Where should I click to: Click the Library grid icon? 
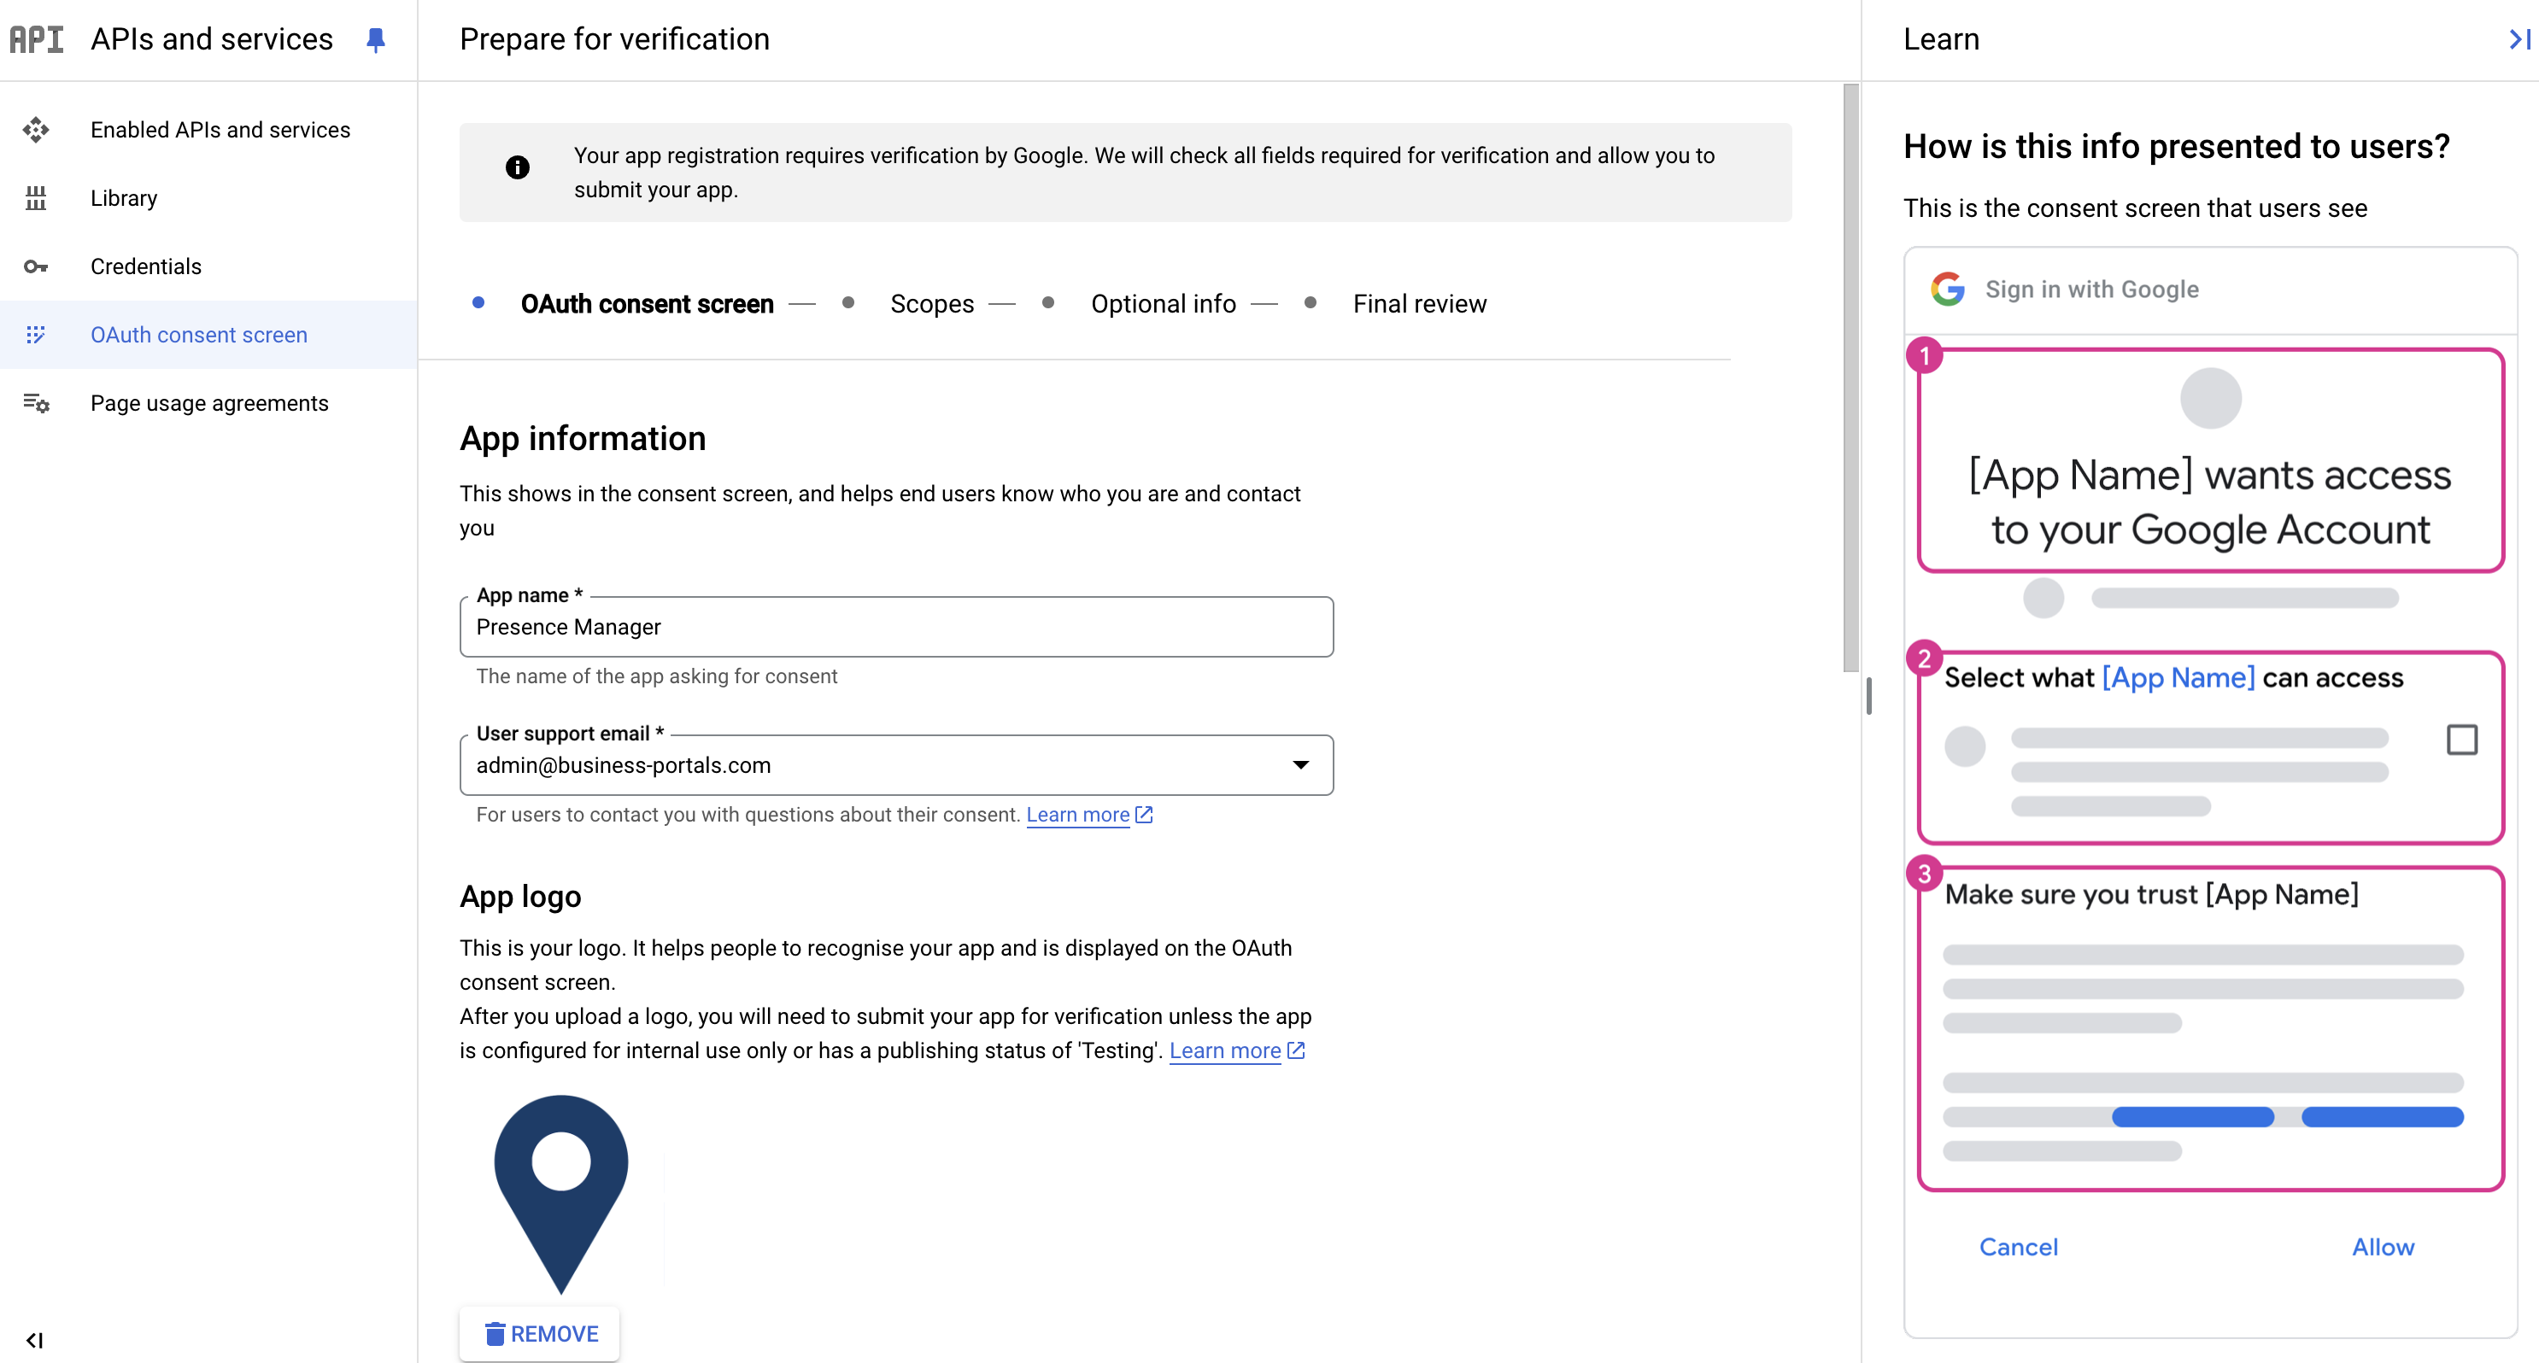coord(37,198)
